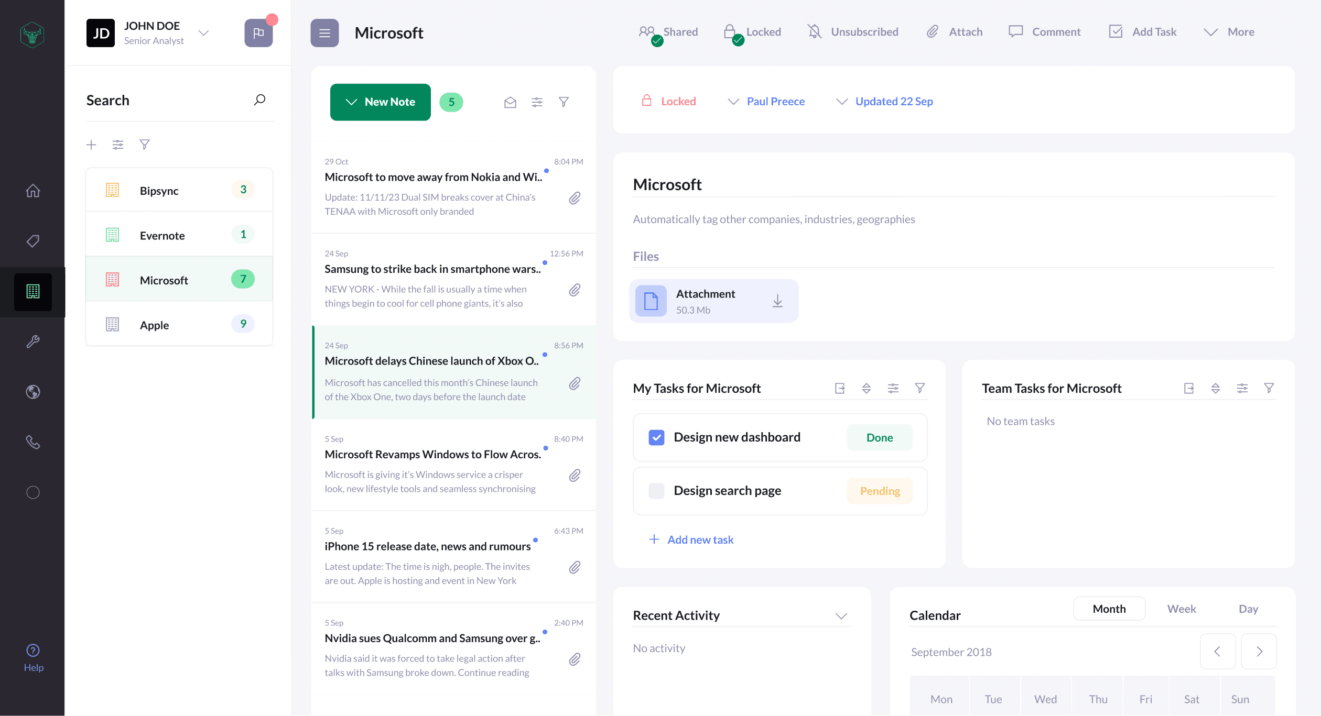The image size is (1321, 716).
Task: Go to next calendar month
Action: coord(1259,652)
